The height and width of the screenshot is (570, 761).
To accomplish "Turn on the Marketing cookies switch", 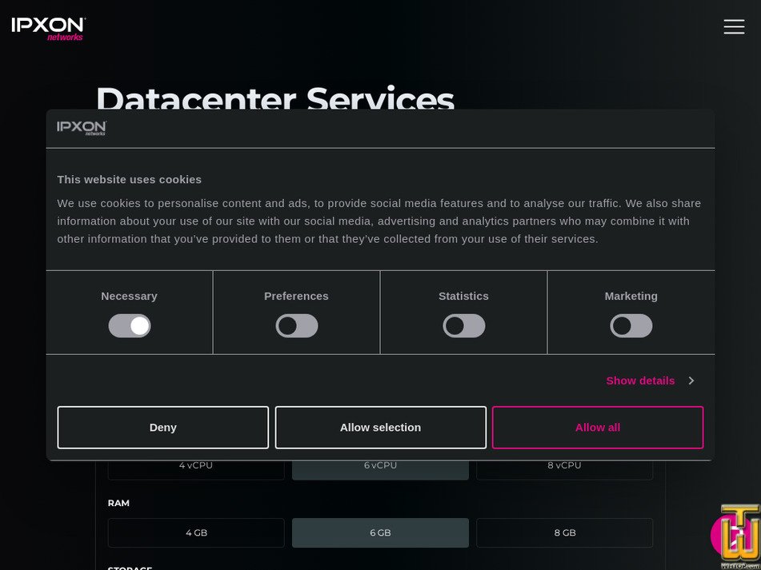I will click(631, 325).
